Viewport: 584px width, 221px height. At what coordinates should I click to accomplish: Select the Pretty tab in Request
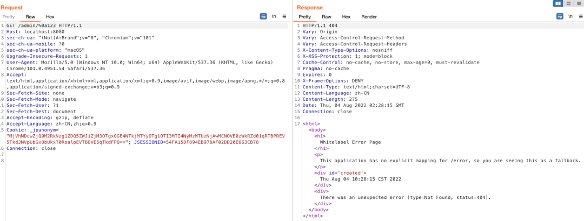(x=9, y=17)
